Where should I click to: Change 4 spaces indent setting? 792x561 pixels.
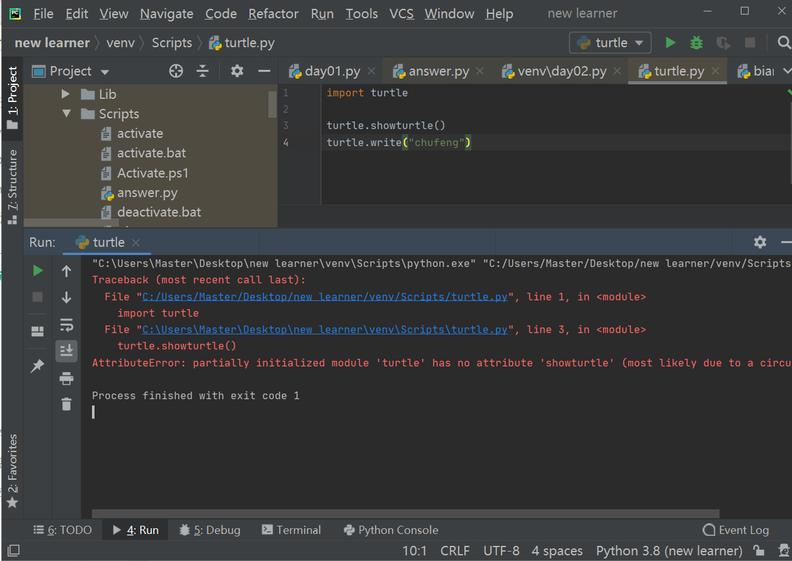(x=557, y=551)
